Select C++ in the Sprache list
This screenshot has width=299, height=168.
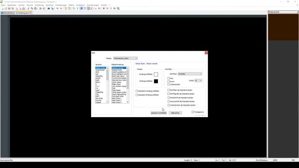click(x=98, y=86)
